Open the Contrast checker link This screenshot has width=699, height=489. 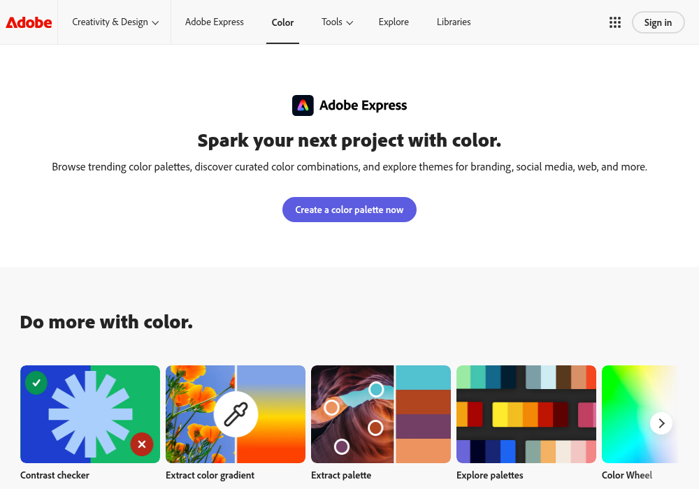(x=55, y=475)
